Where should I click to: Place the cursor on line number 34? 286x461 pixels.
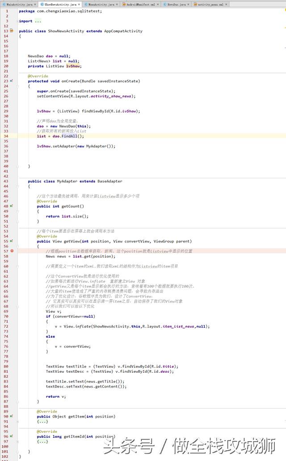[x=6, y=136]
